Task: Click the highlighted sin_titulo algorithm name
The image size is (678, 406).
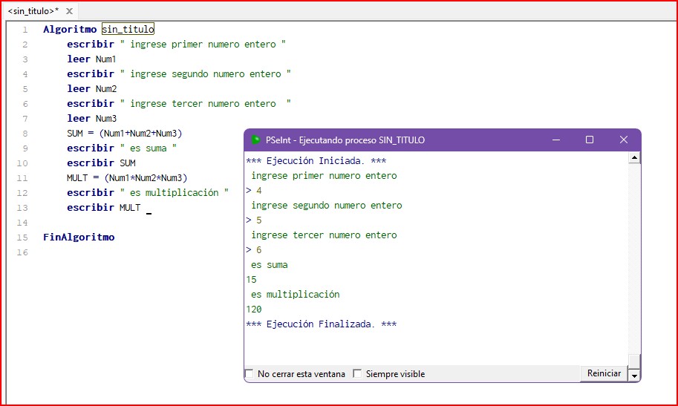Action: click(x=128, y=29)
